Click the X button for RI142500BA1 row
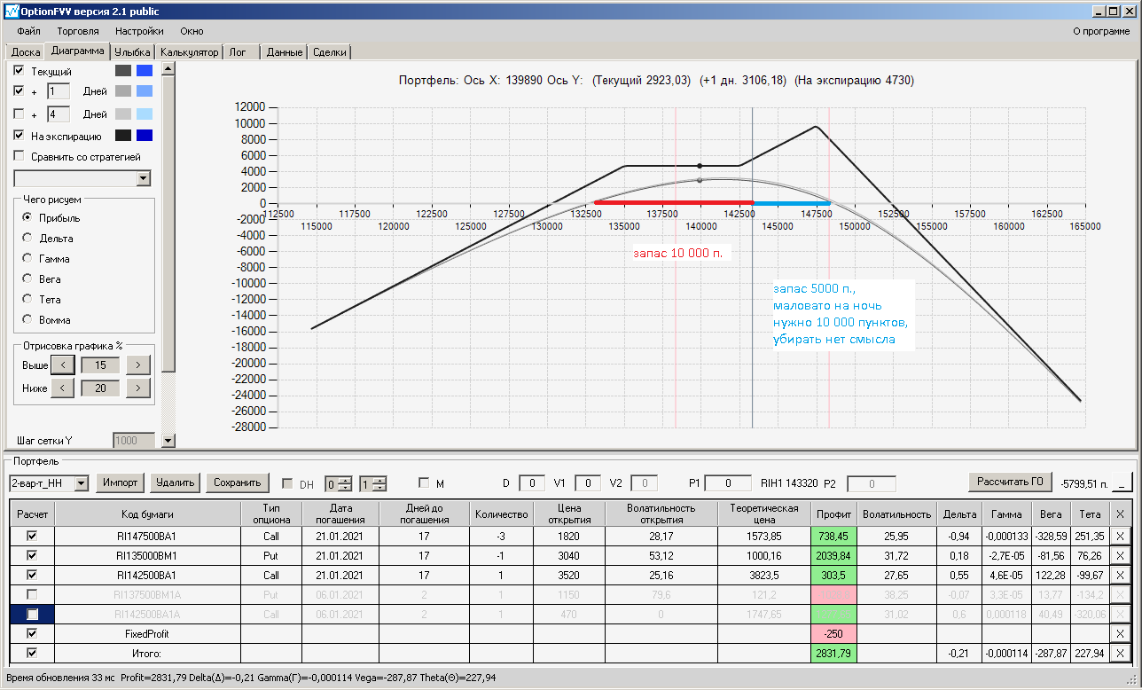The image size is (1142, 690). (1121, 575)
